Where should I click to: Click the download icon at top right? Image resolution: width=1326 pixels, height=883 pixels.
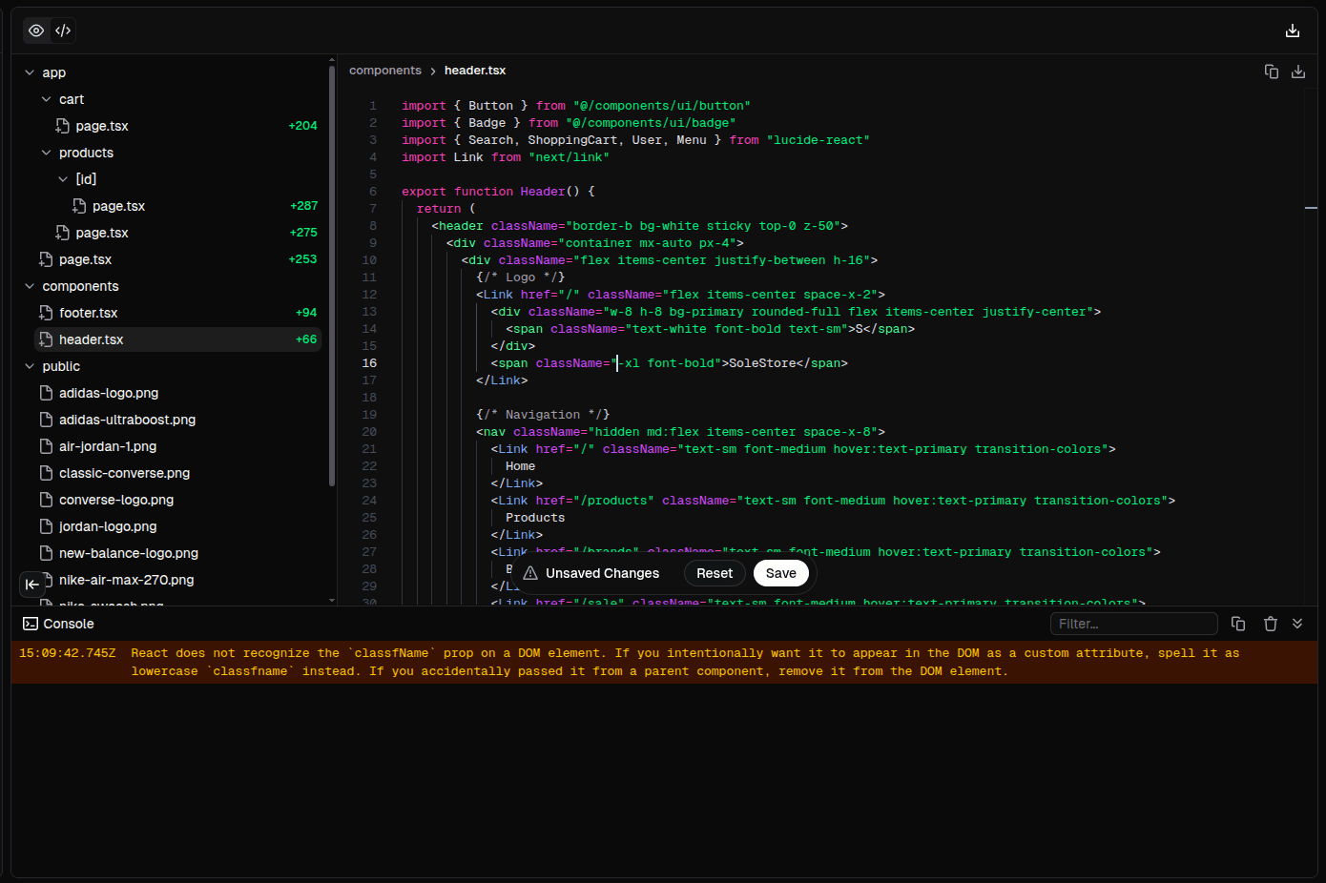pyautogui.click(x=1293, y=31)
